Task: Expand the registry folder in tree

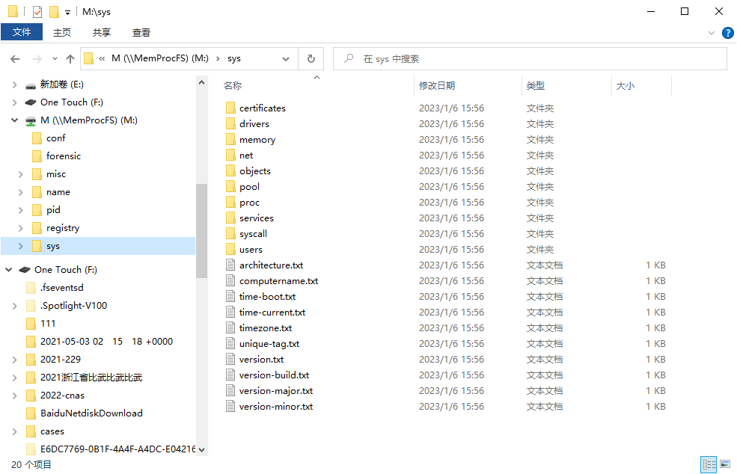Action: pos(20,228)
